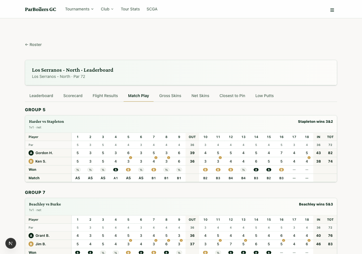Viewport: 362px width, 254px height.
Task: Click the halved ½ badge on Harder hole 6
Action: coord(141,170)
